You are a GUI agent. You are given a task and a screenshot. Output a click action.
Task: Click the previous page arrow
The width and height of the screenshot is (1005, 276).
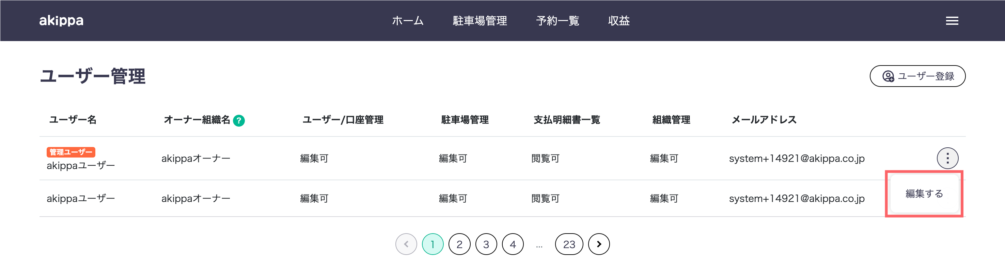coord(406,244)
